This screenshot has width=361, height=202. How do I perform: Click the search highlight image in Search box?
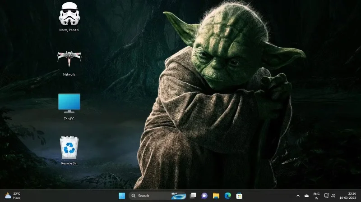tap(178, 196)
